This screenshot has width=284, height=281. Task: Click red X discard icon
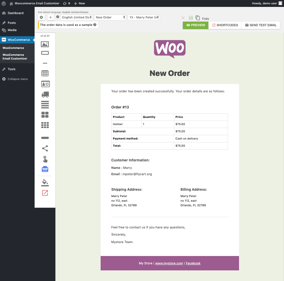point(183,18)
